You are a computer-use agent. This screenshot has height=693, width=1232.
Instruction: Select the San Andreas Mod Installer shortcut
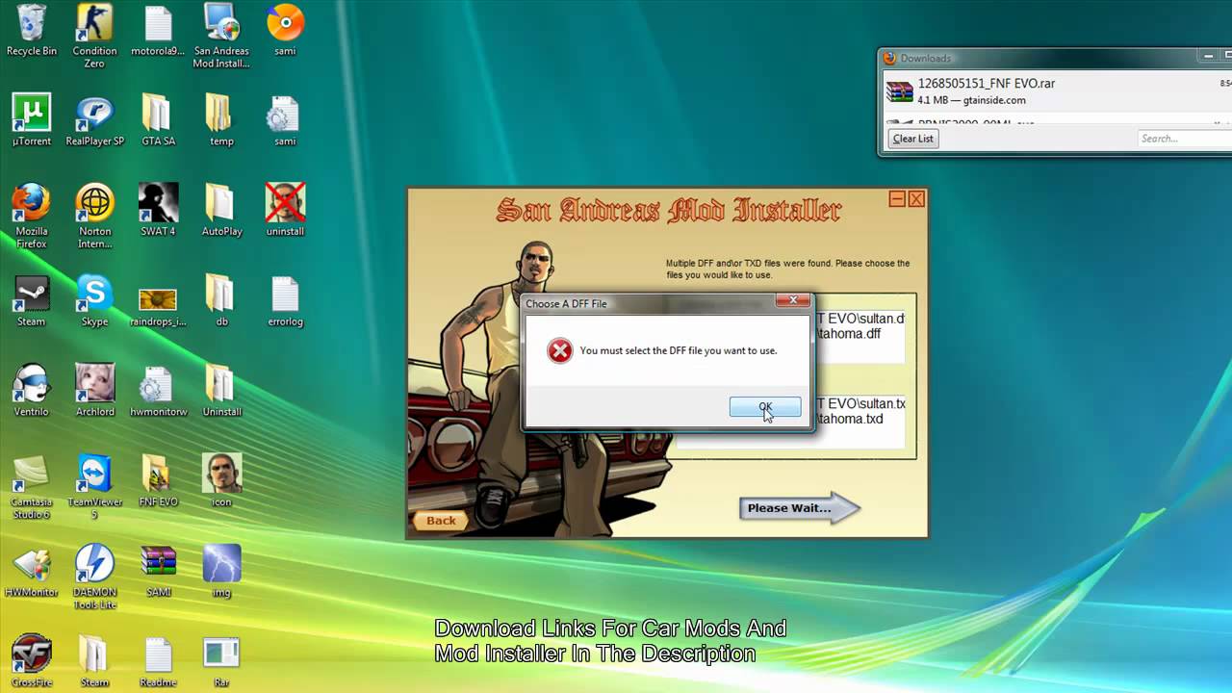click(x=221, y=37)
